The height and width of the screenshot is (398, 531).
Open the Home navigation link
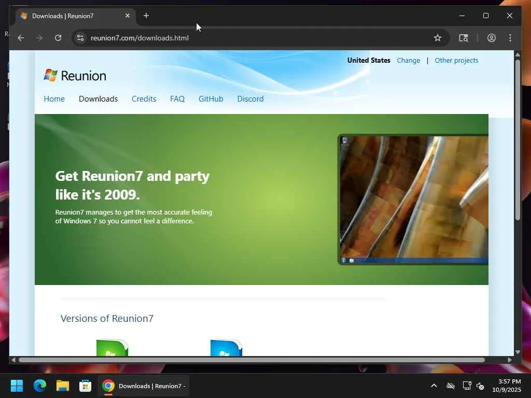coord(54,99)
